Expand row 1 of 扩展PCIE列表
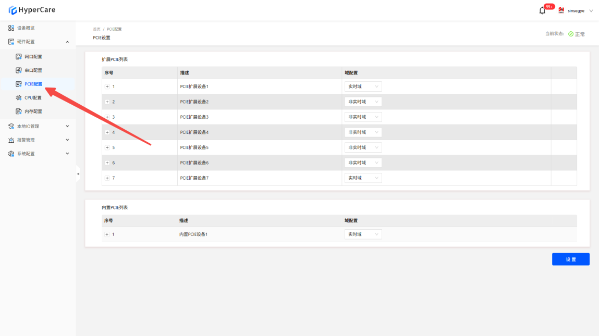Screen dimensions: 599x336 [x=107, y=86]
